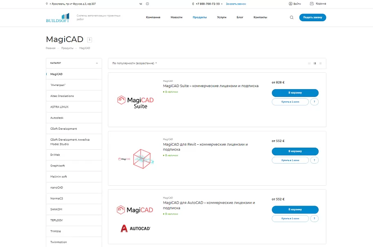Click the address г. Ярославль text

[72, 4]
